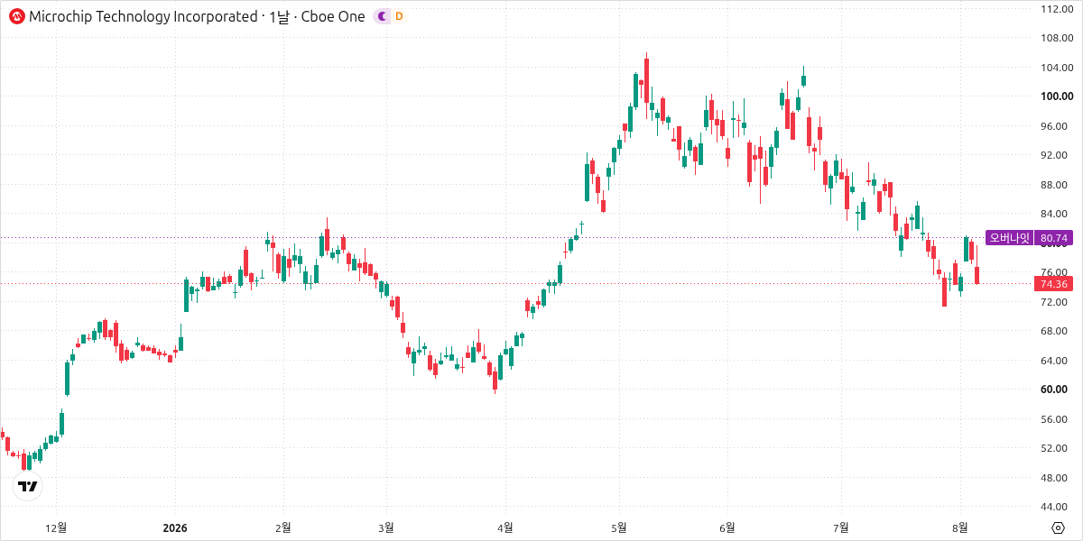Click the 56.00 value on price axis
Viewport: 1083px width, 541px height.
pyautogui.click(x=1056, y=419)
